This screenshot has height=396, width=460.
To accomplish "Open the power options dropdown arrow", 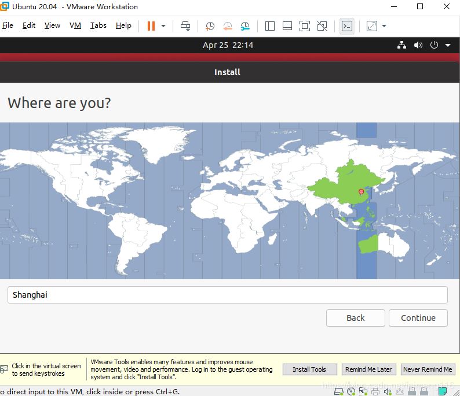I will 163,26.
